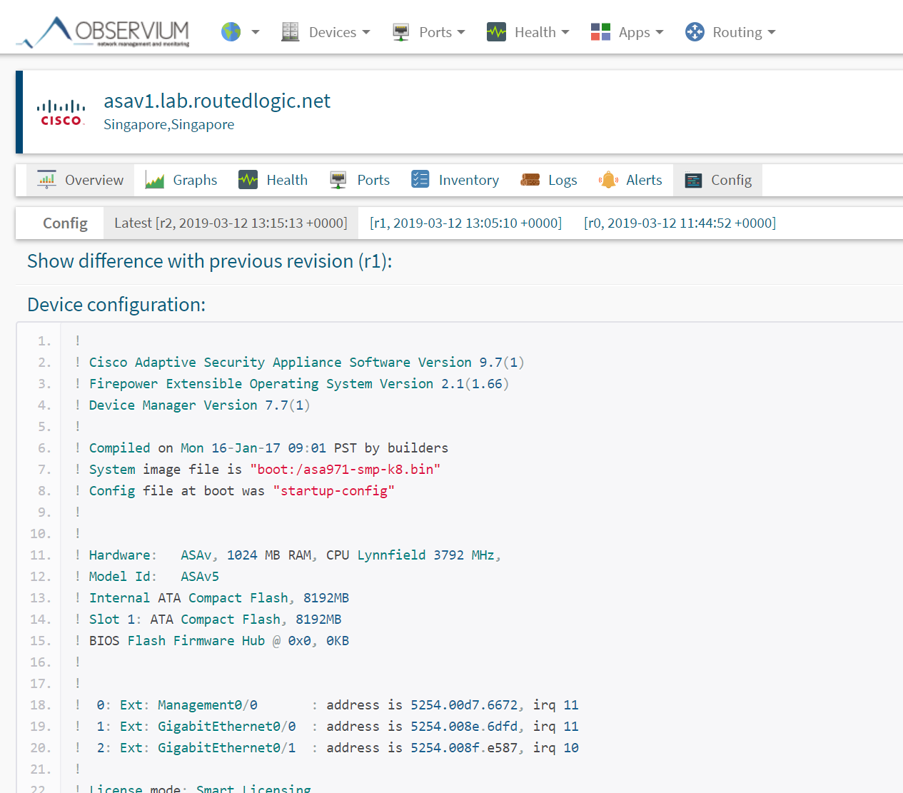Click the Device configuration heading
Screen dimensions: 903x793
pos(116,305)
